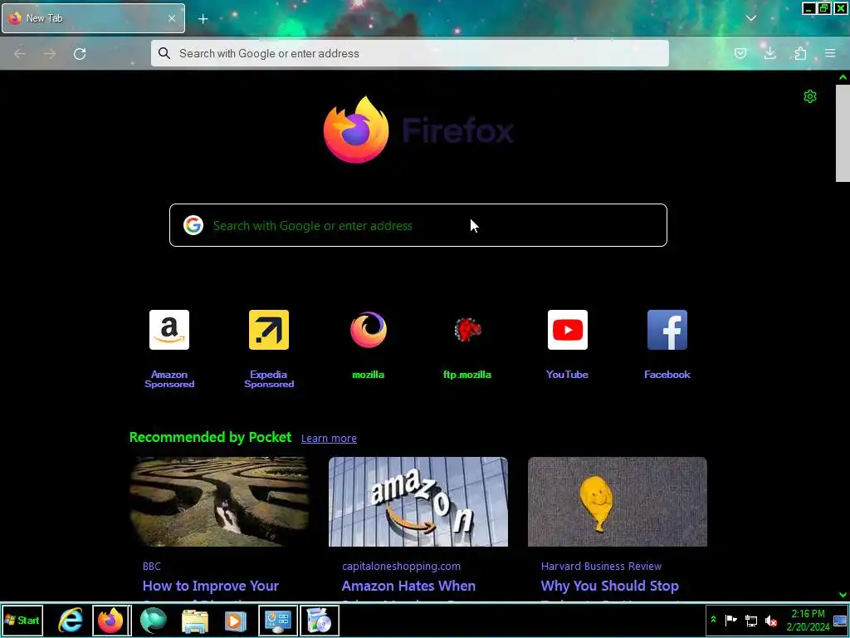This screenshot has width=850, height=638.
Task: Open the green globe browser taskbar icon
Action: point(154,620)
